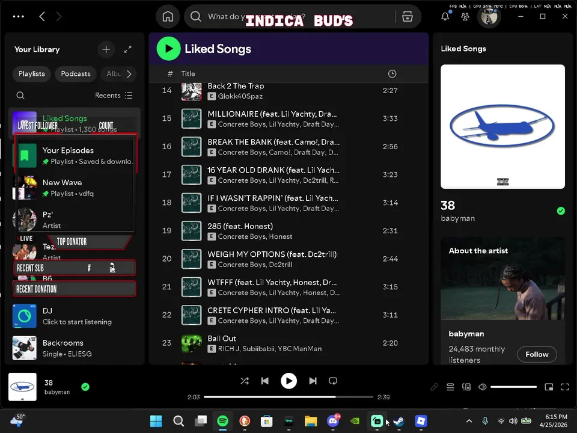
Task: Open the three-dots app menu
Action: pos(19,17)
